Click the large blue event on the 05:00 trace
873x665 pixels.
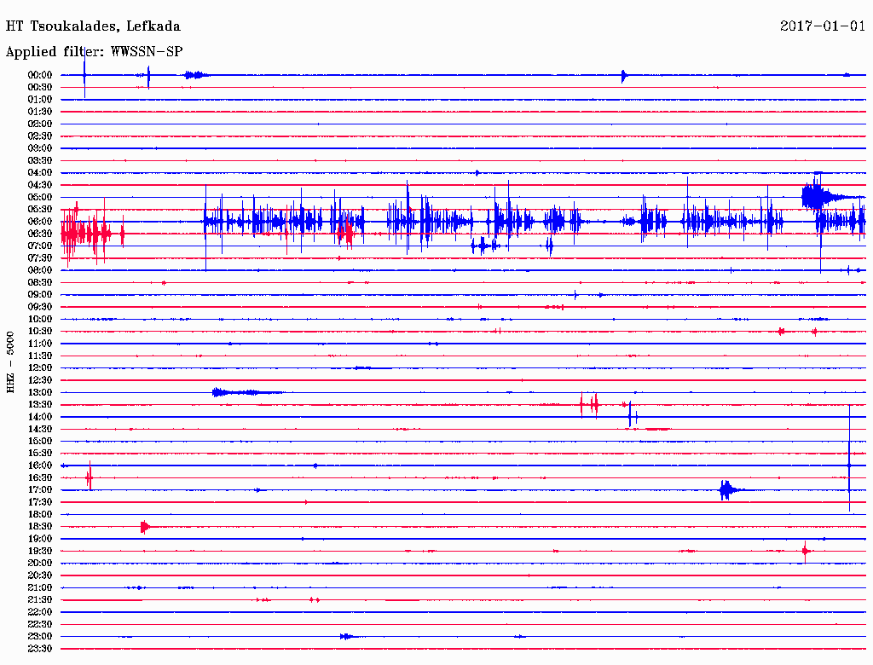(824, 196)
